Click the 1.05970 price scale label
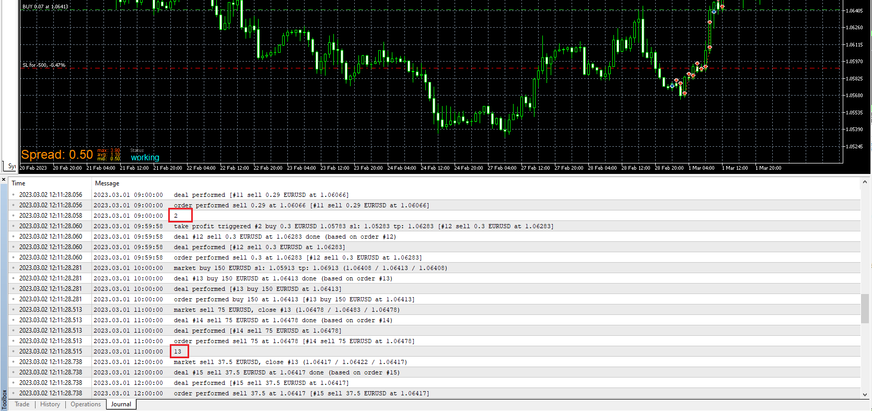Image resolution: width=872 pixels, height=411 pixels. tap(855, 62)
